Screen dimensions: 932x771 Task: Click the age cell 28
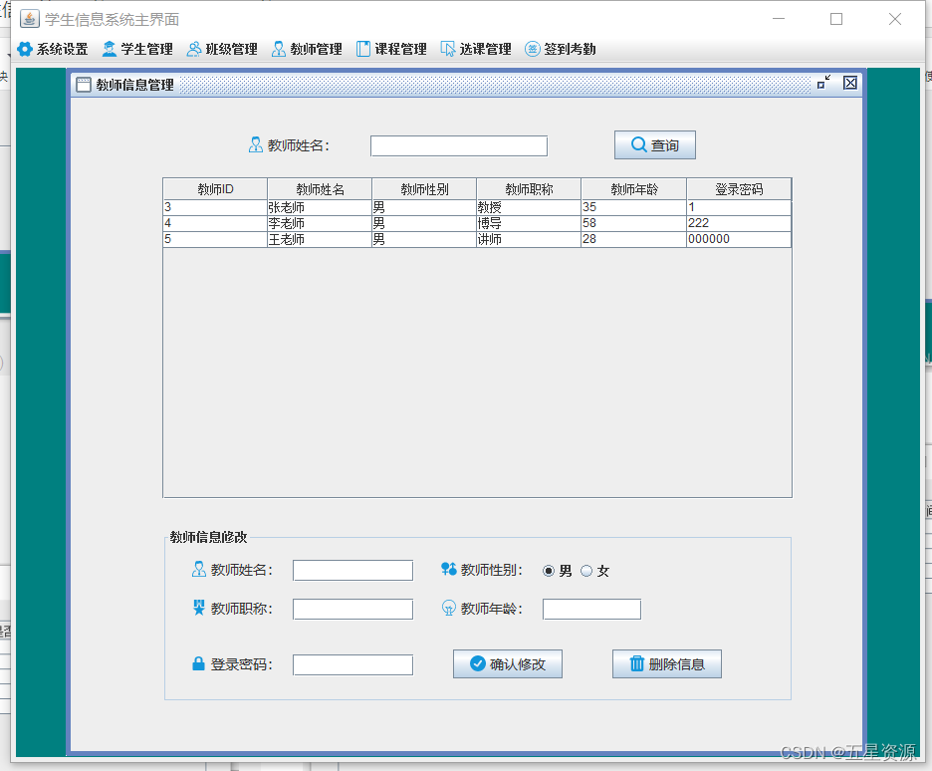tap(634, 239)
